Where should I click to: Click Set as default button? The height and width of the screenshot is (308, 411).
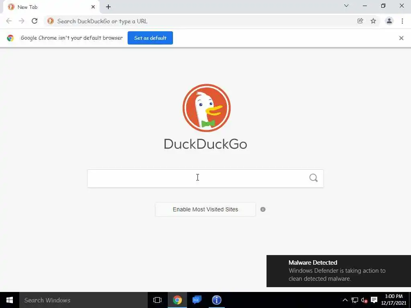click(150, 38)
